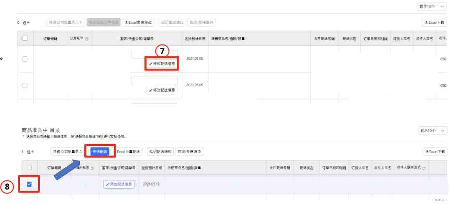This screenshot has height=205, width=451.
Task: Toggle the select-all checkbox in the 0 选中 table header
Action: [x=25, y=38]
